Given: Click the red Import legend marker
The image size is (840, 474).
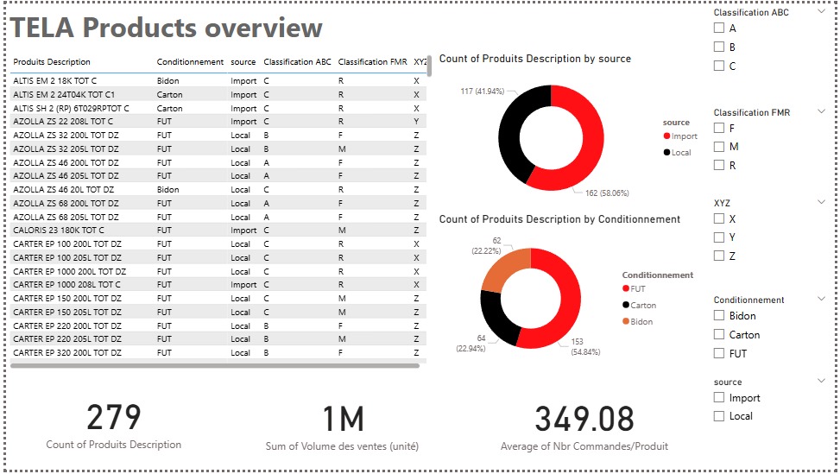Looking at the screenshot, I should coord(667,136).
